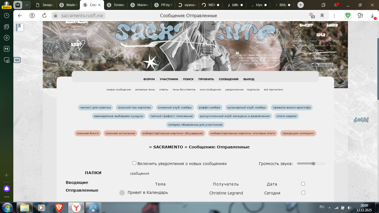Viewport: 379px width, 213px height.
Task: Open the 'Входящие' folder
Action: coord(77,182)
